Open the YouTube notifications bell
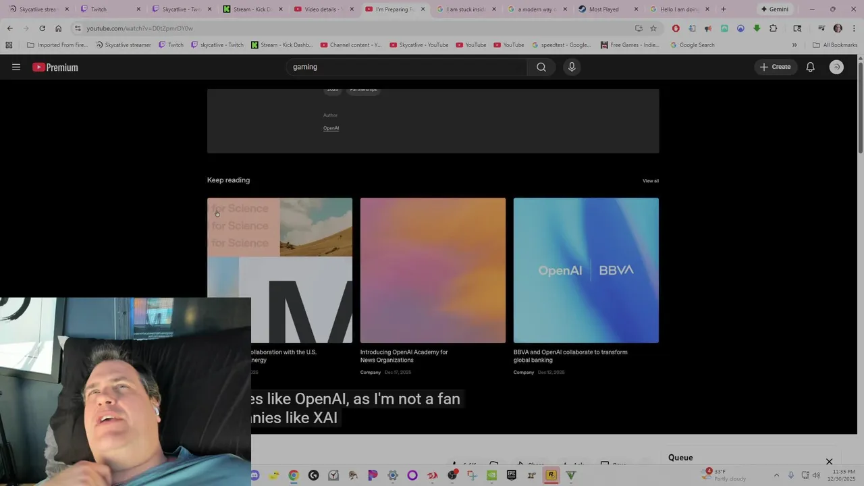864x486 pixels. (810, 67)
